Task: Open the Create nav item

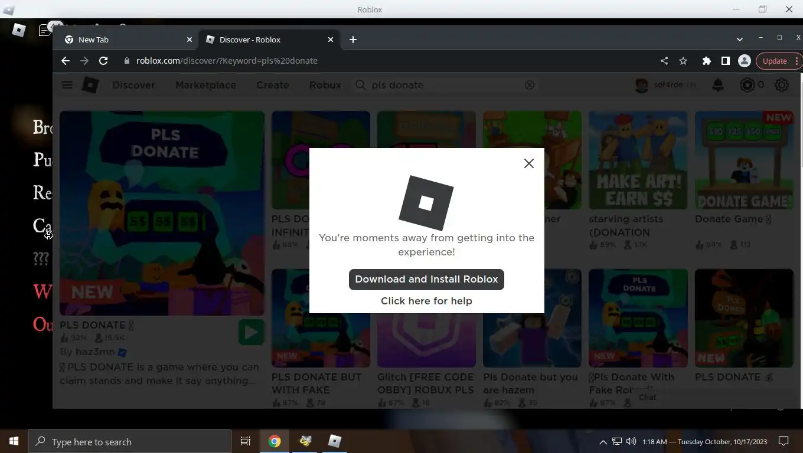Action: coord(272,85)
